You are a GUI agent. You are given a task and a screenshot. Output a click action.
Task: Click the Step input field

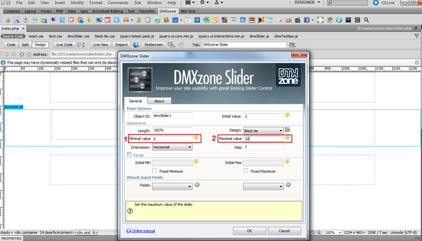[x=263, y=147]
